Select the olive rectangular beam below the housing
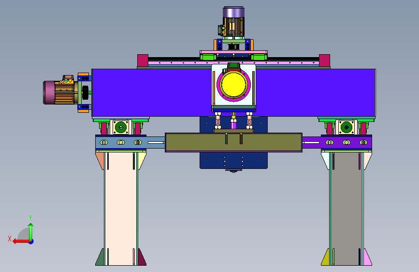The width and height of the screenshot is (419, 272). point(233,142)
